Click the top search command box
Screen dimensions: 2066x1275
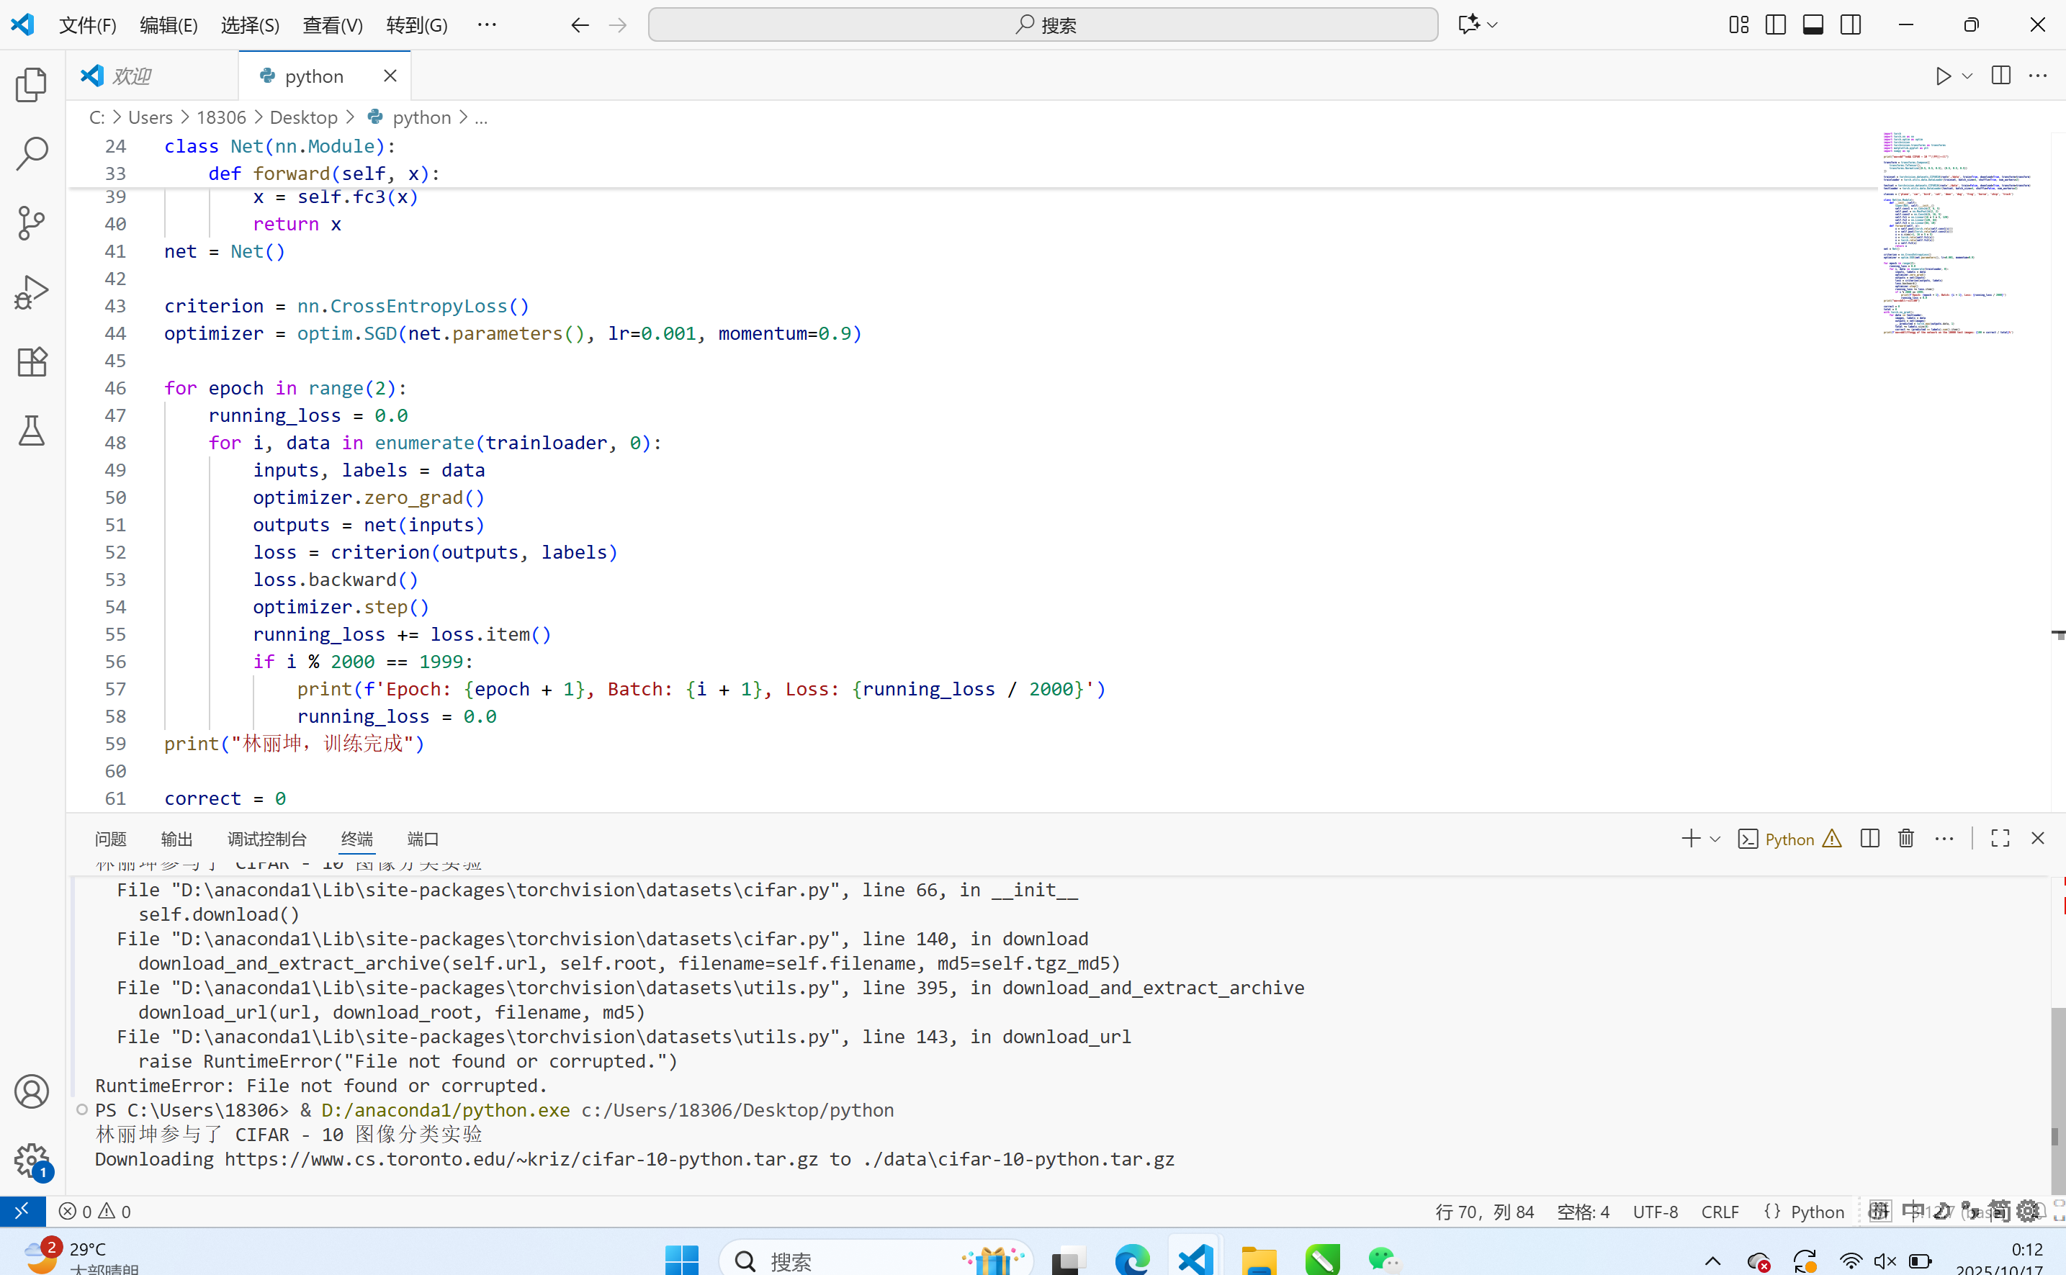[x=1042, y=25]
